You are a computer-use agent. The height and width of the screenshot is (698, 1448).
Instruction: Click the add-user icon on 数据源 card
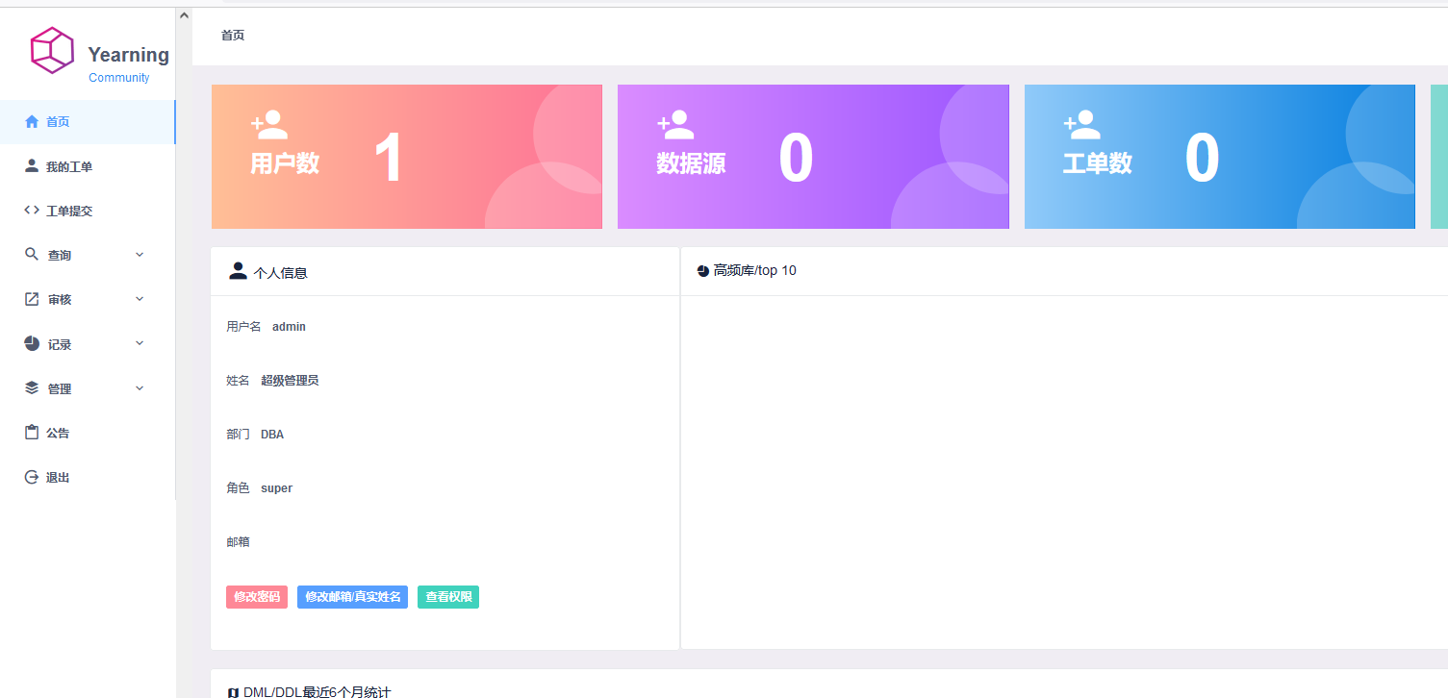click(675, 124)
